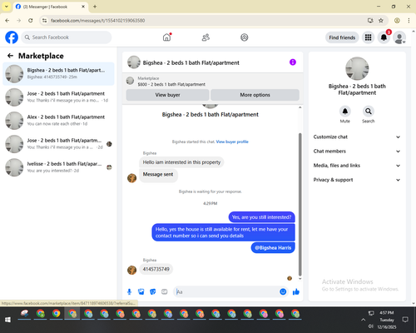Go back using the Marketplace back arrow
The image size is (416, 333).
(x=10, y=56)
